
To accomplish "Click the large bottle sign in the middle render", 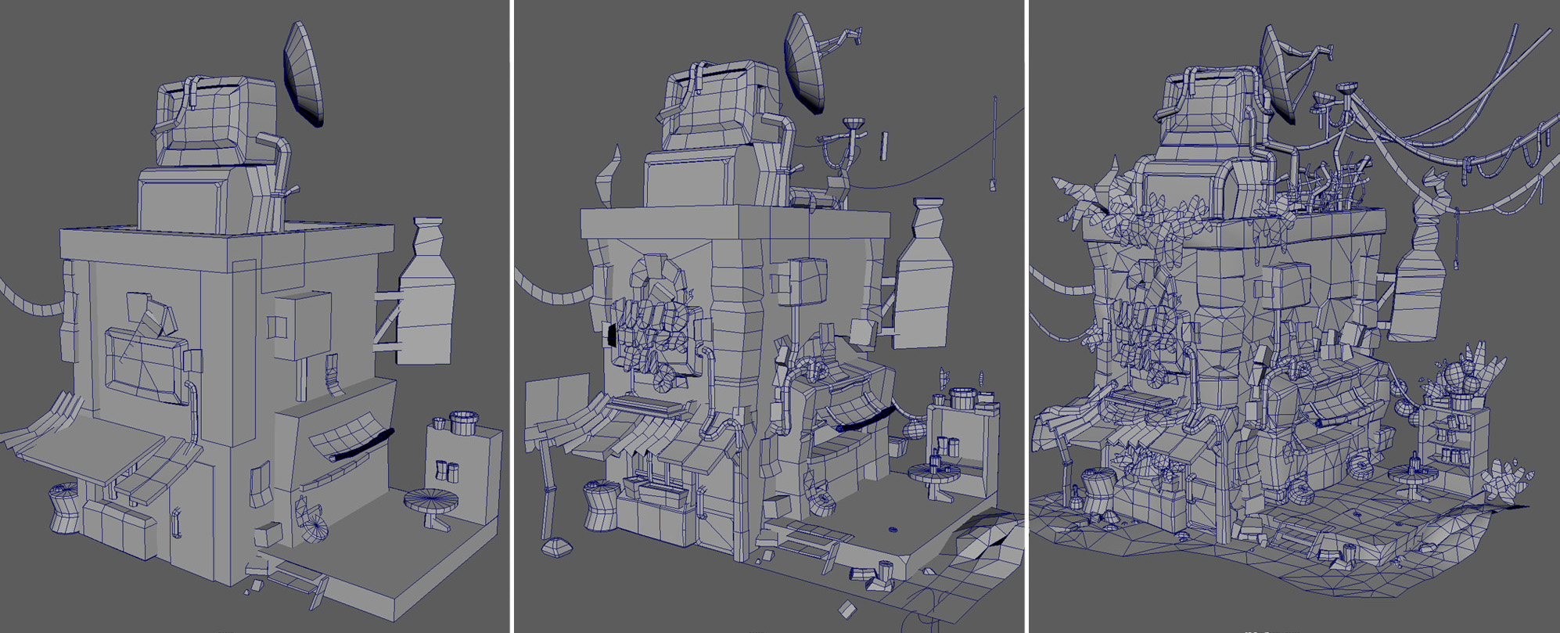I will pyautogui.click(x=925, y=279).
